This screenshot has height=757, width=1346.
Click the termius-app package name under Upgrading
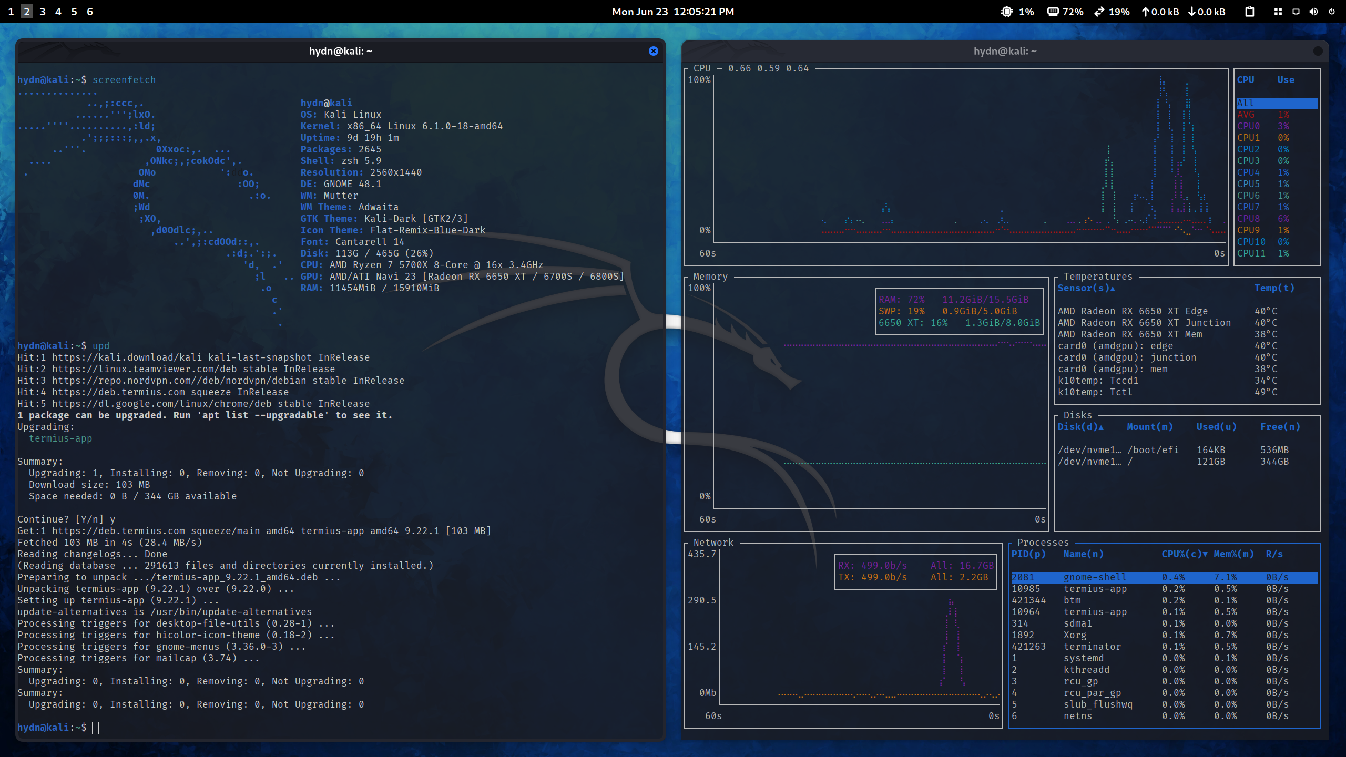coord(60,438)
